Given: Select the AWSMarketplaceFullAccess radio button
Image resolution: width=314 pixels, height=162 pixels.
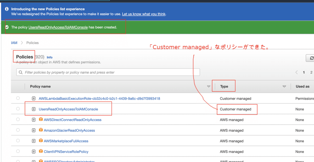Looking at the screenshot, I should click(x=18, y=141).
